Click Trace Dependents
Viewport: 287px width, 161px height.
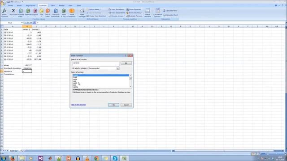pos(117,13)
